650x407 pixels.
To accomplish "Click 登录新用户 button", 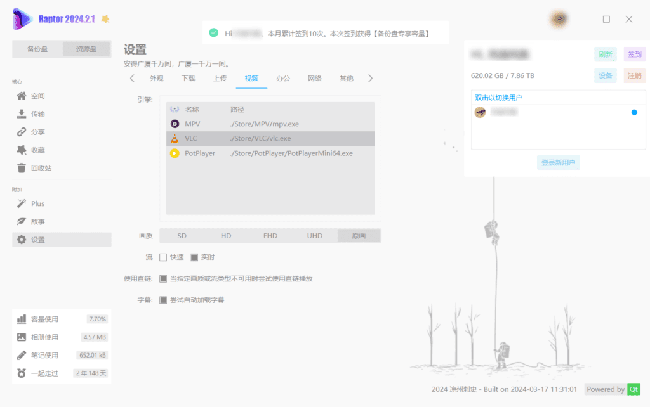I will pos(558,163).
